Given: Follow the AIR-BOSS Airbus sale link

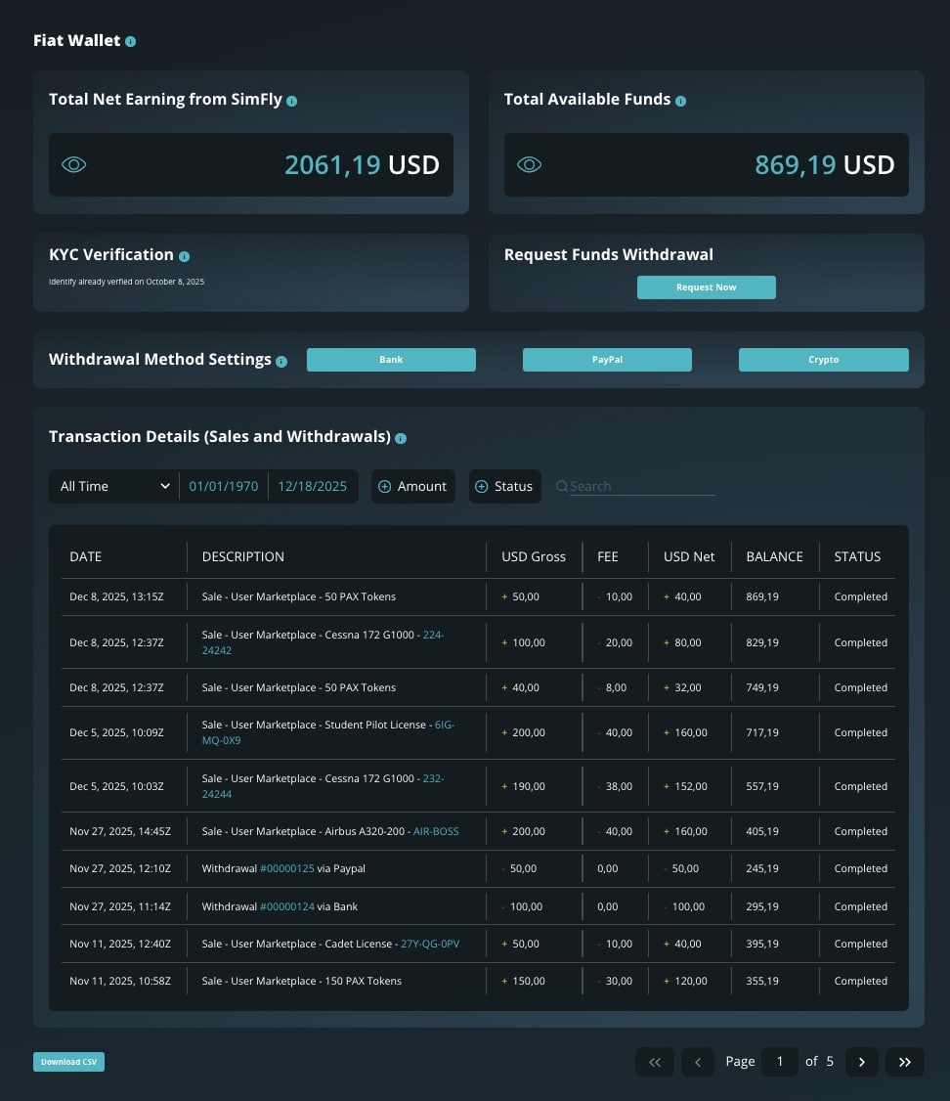Looking at the screenshot, I should click(434, 831).
